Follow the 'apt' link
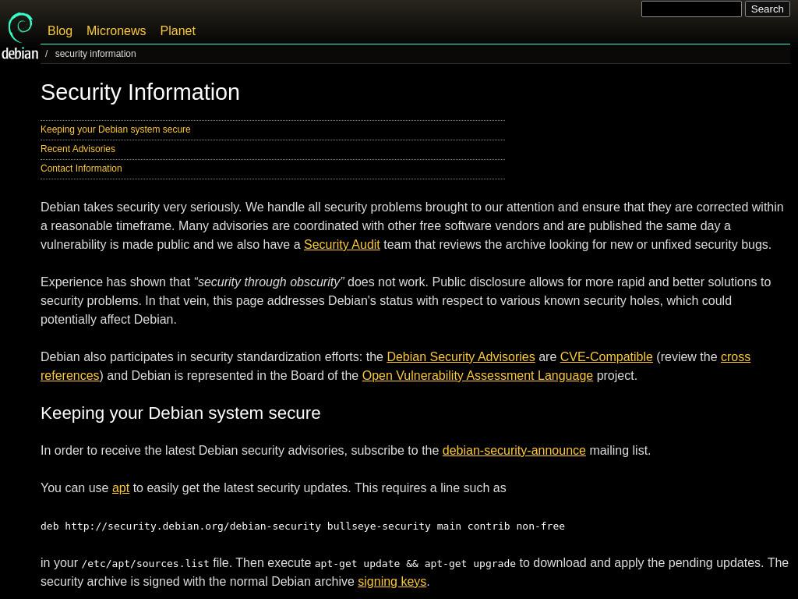The width and height of the screenshot is (798, 599). [x=121, y=488]
